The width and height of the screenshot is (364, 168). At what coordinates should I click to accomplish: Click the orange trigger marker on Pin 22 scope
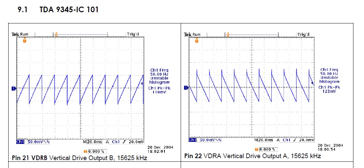click(x=197, y=41)
